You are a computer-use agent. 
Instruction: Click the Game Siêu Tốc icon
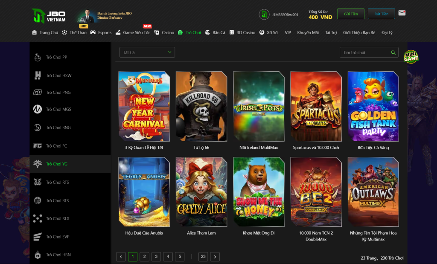[118, 32]
